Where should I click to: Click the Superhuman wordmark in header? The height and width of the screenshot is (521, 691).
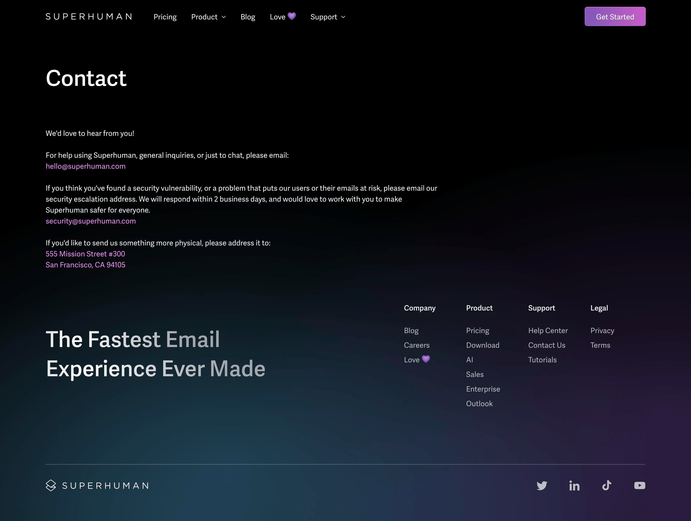coord(89,17)
